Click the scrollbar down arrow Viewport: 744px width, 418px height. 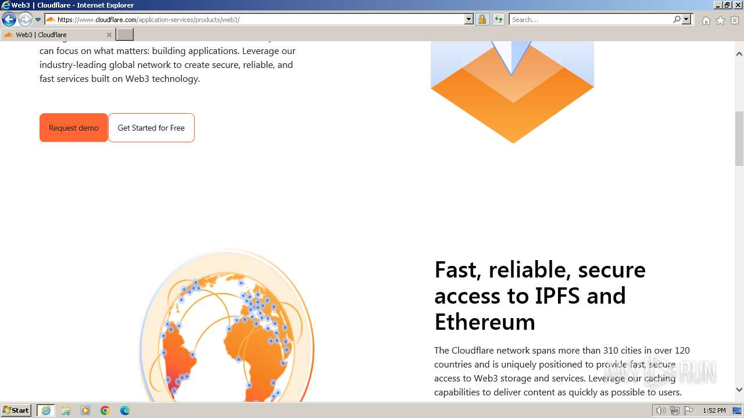[739, 390]
